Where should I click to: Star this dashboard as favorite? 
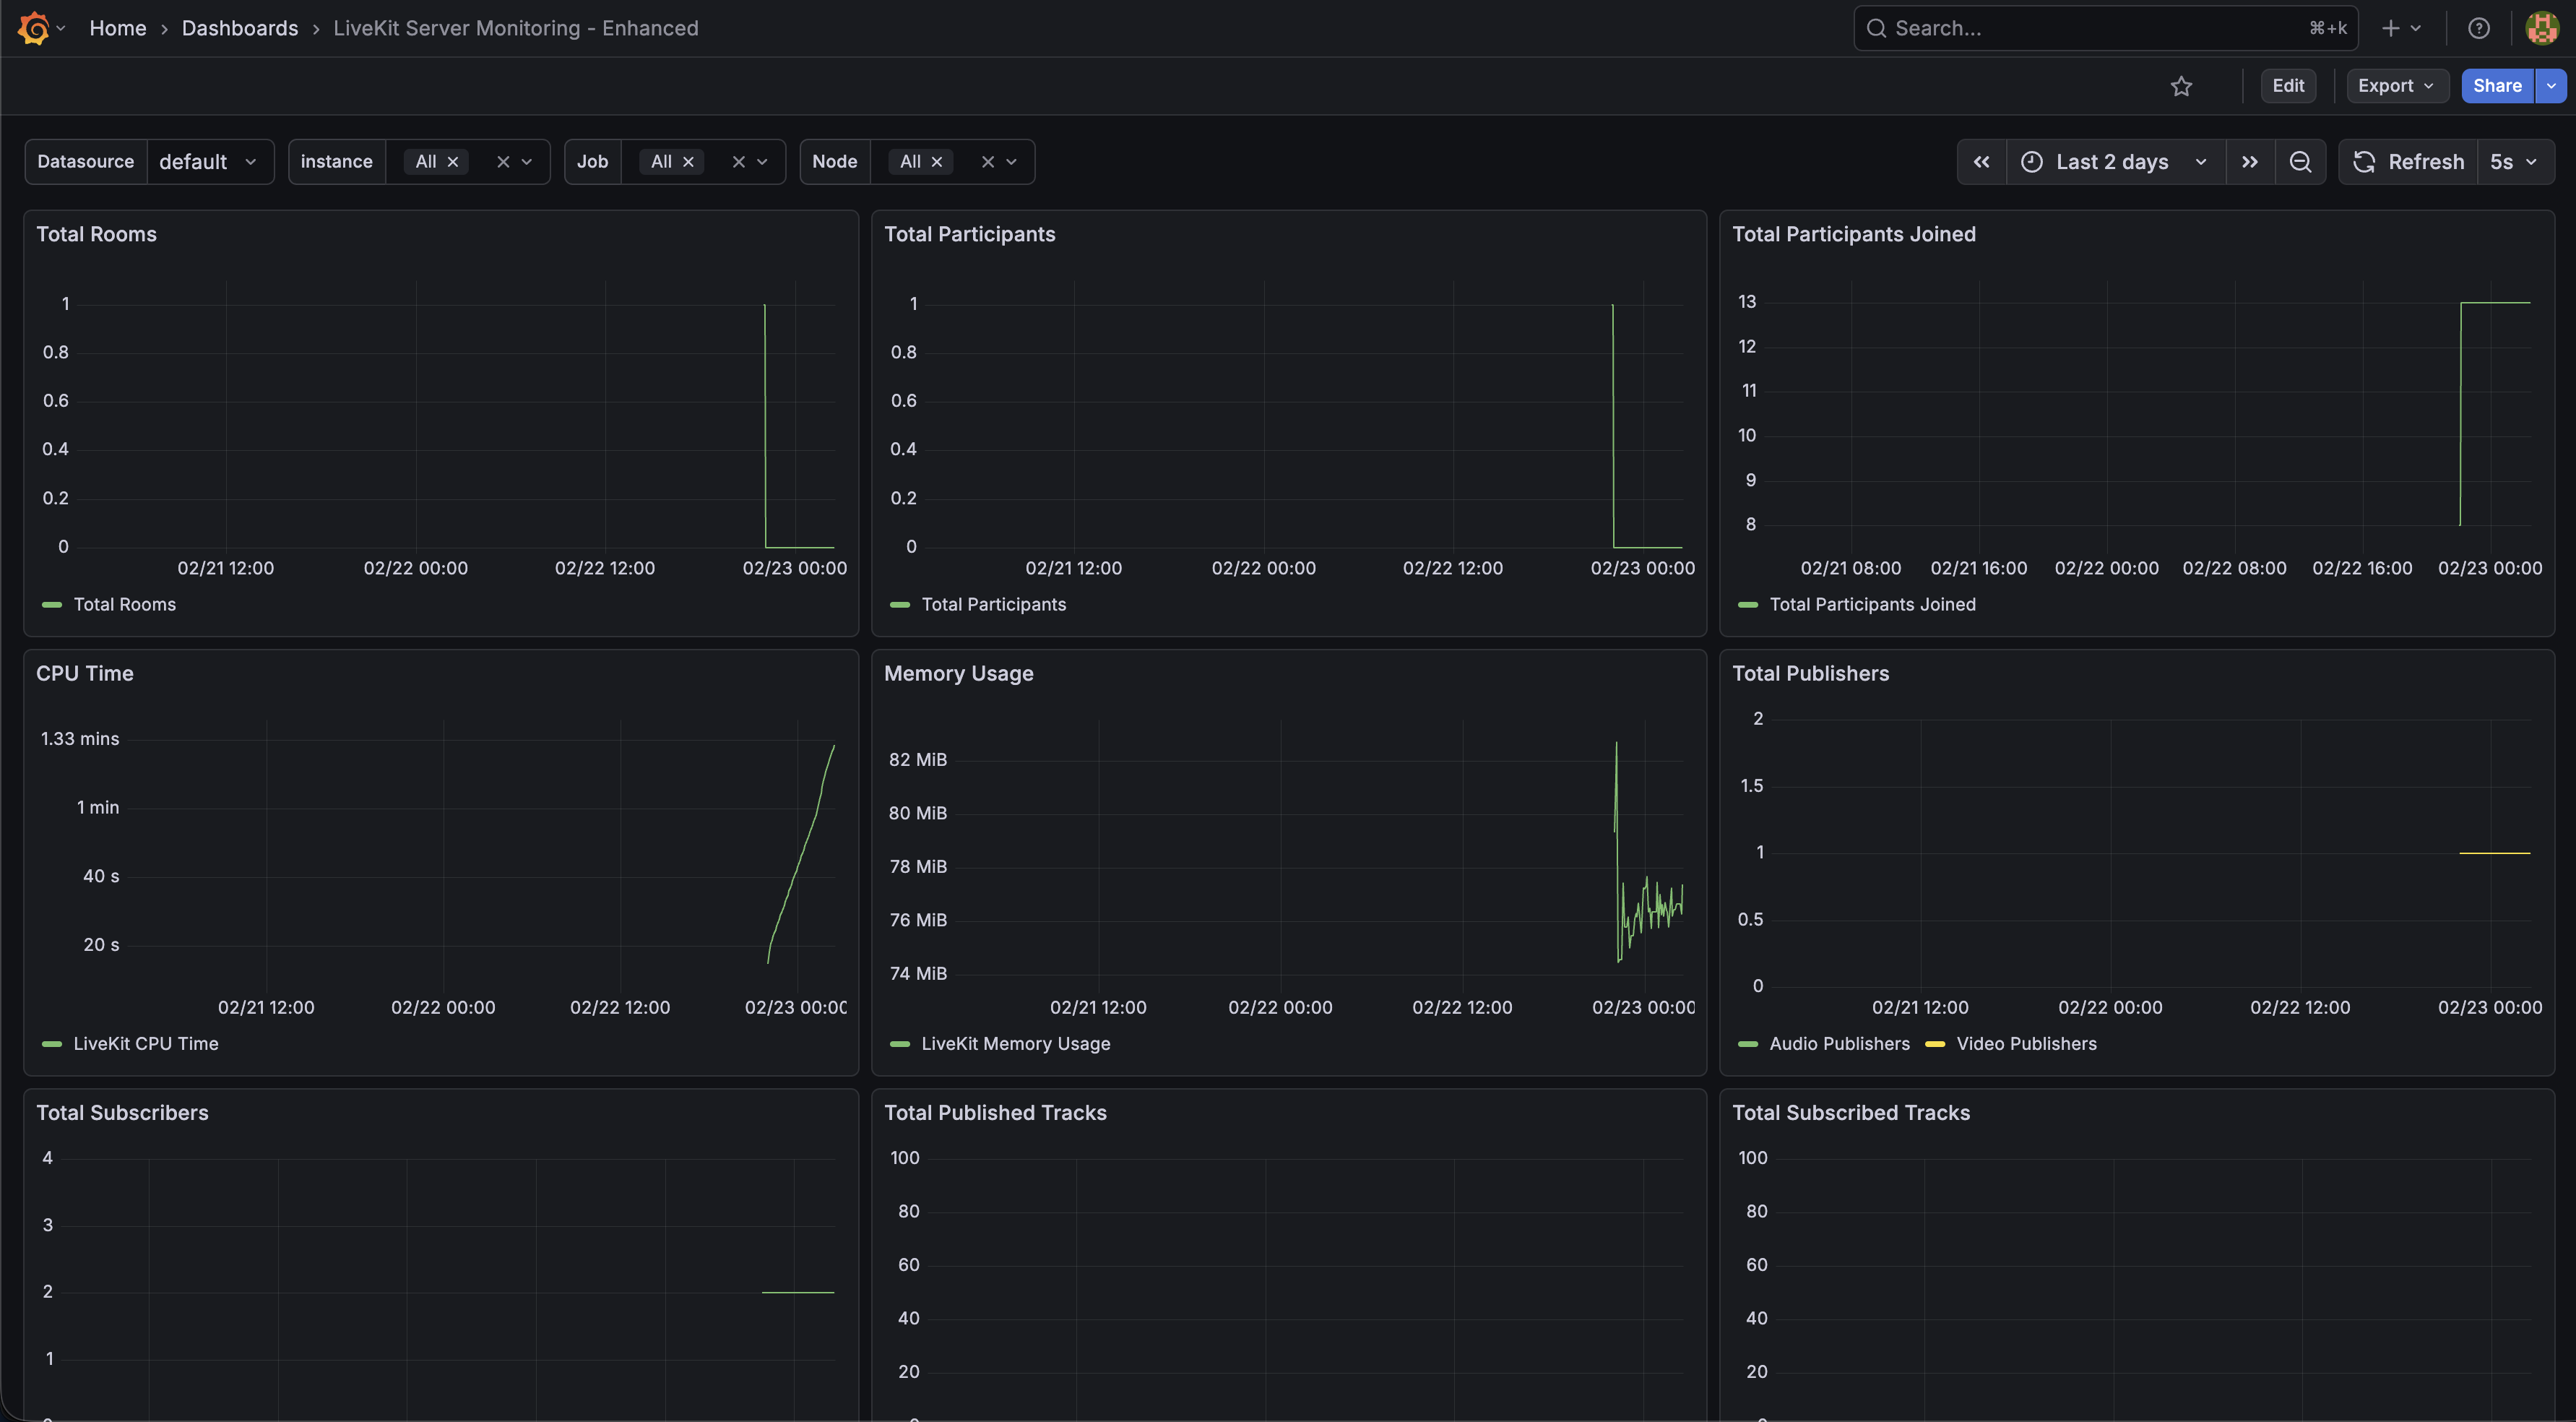click(2181, 86)
